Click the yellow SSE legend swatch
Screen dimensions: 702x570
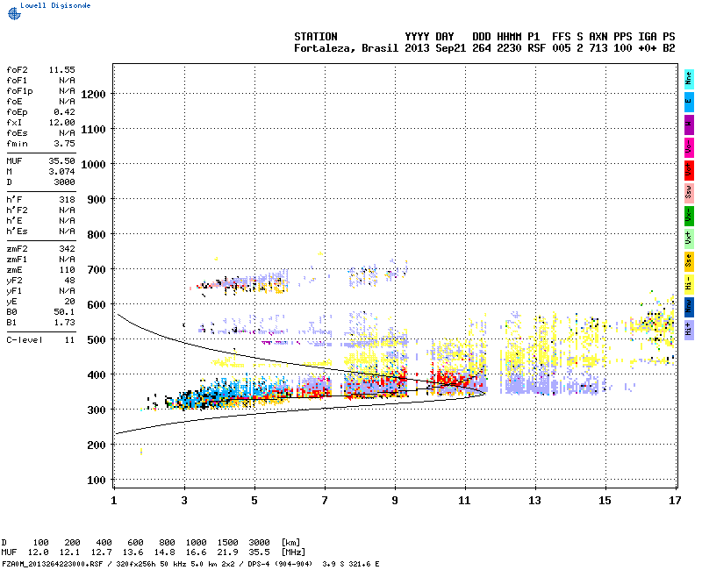coord(689,260)
